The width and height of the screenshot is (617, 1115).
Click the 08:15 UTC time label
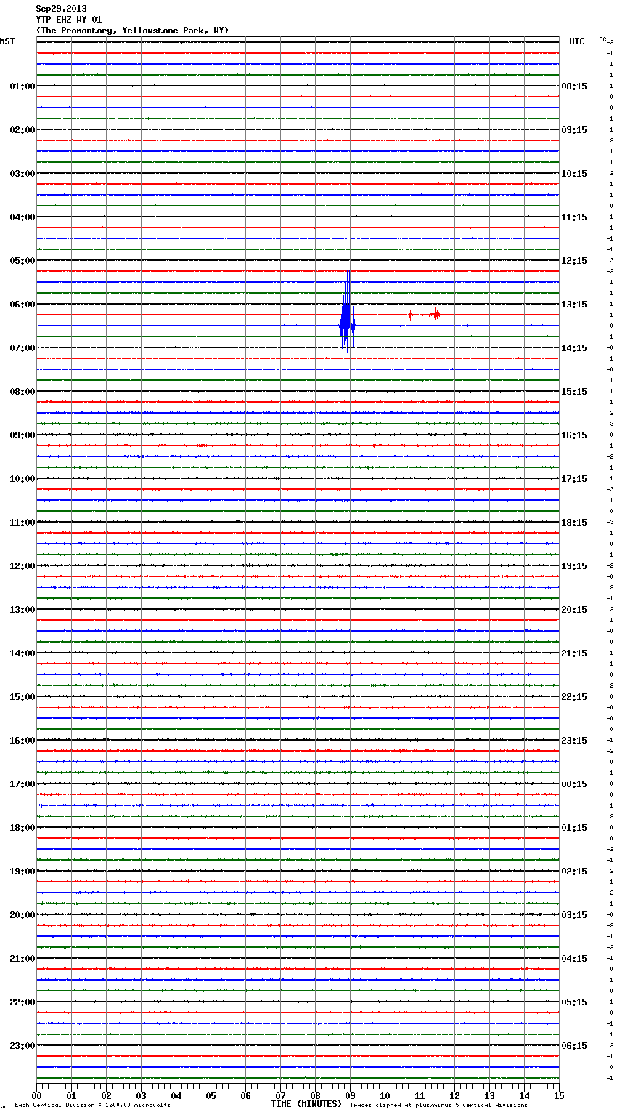574,86
